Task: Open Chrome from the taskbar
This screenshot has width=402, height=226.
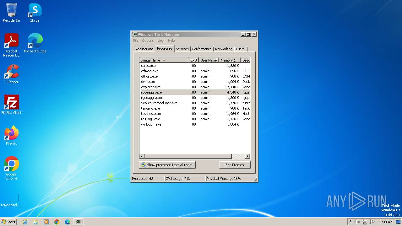Action: 57,222
